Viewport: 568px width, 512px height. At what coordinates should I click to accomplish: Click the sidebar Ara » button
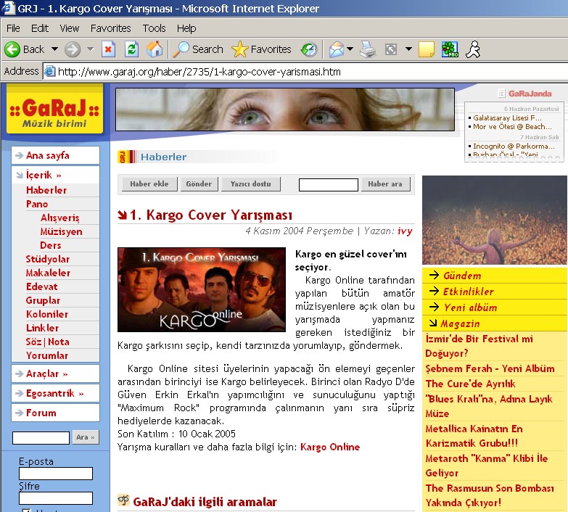(x=85, y=437)
